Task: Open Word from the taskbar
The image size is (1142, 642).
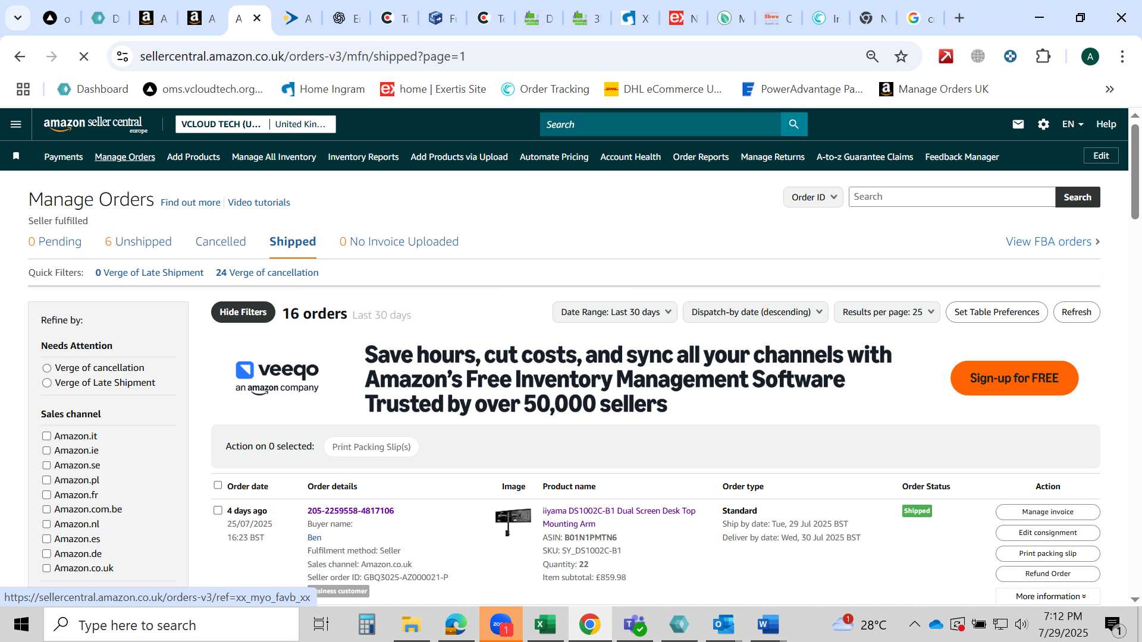Action: tap(768, 625)
